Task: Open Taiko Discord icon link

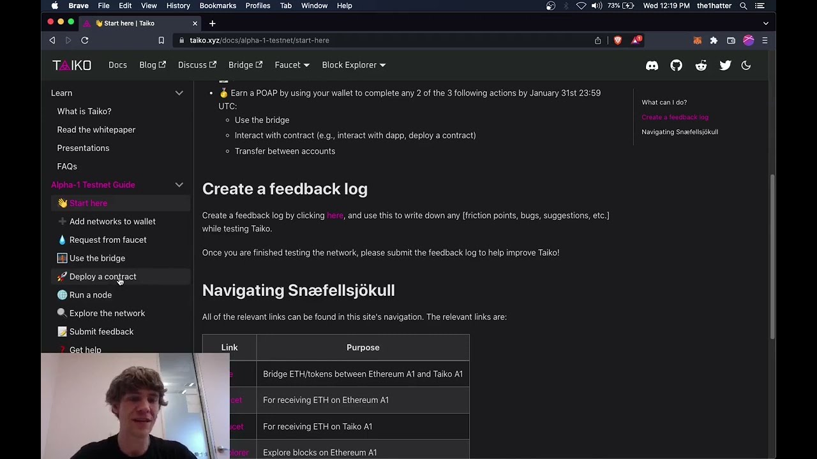Action: (x=652, y=65)
